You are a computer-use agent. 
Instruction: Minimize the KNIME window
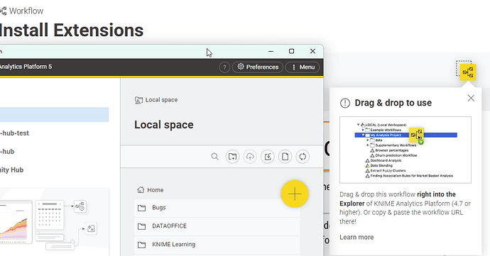pos(271,51)
